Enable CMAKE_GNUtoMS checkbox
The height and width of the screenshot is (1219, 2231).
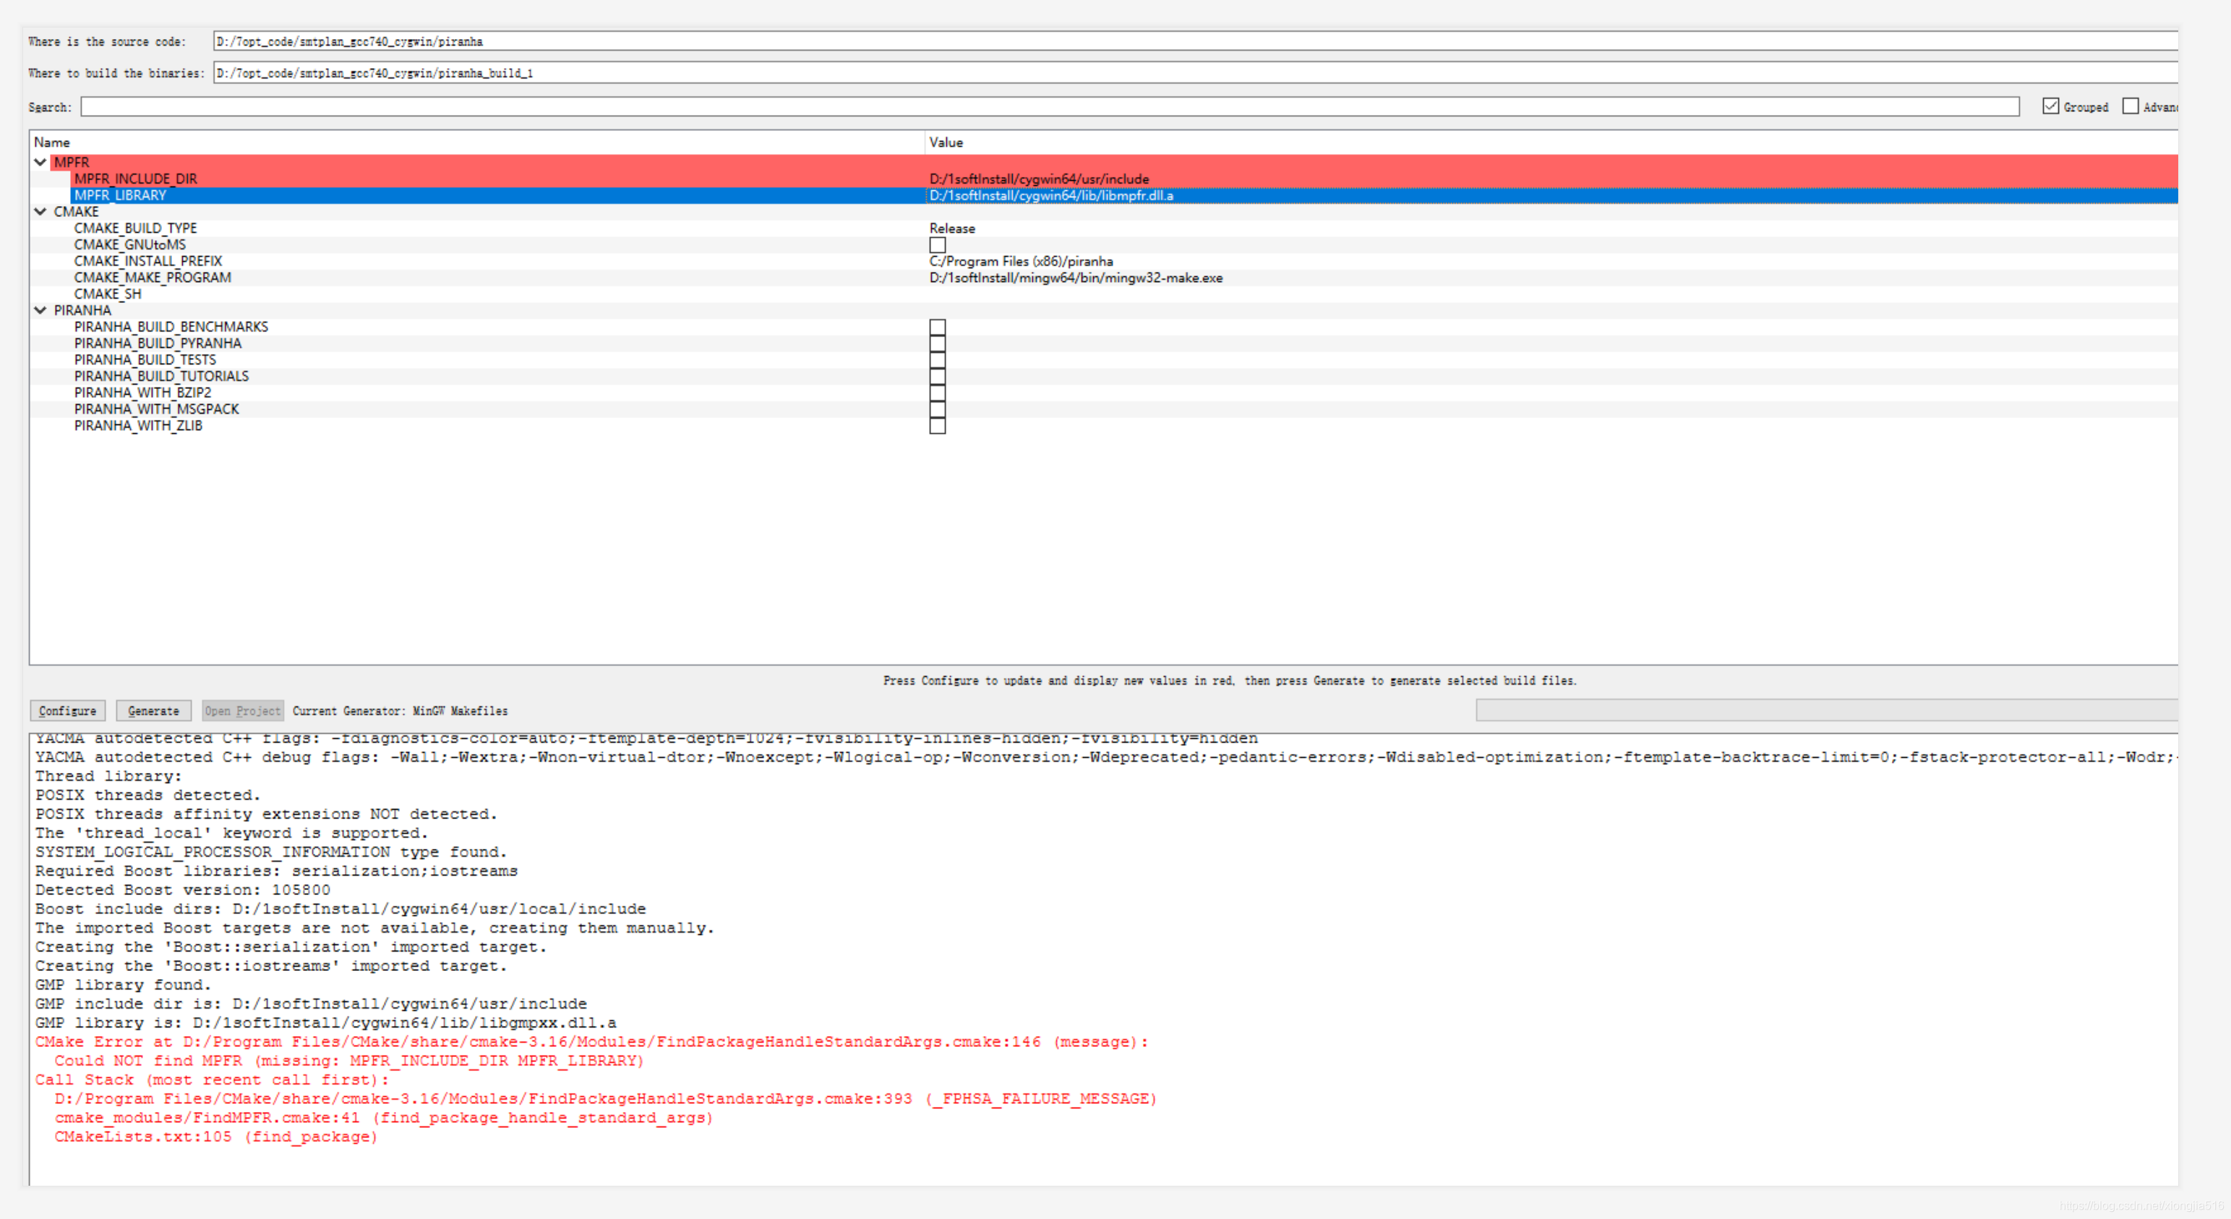tap(937, 245)
